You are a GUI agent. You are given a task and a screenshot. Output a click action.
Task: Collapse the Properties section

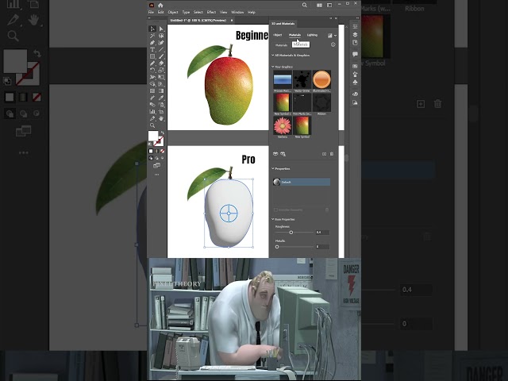pyautogui.click(x=273, y=169)
